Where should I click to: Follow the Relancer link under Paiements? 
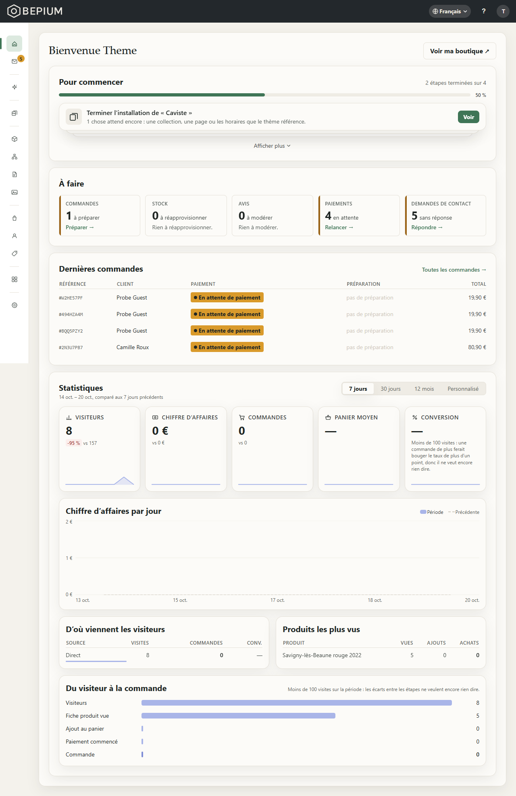click(x=339, y=227)
